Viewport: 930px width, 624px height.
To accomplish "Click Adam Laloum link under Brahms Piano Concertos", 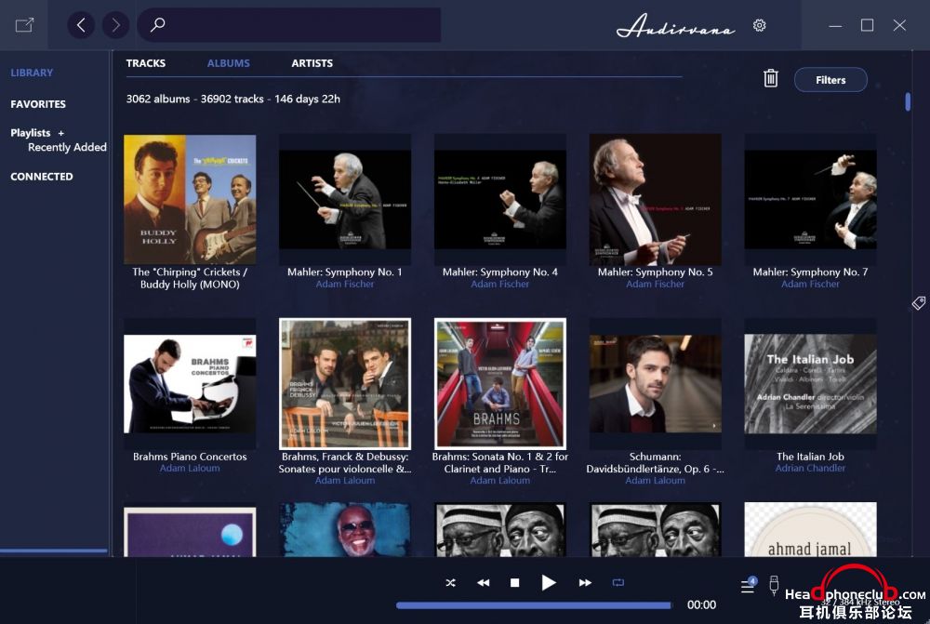I will click(x=190, y=468).
